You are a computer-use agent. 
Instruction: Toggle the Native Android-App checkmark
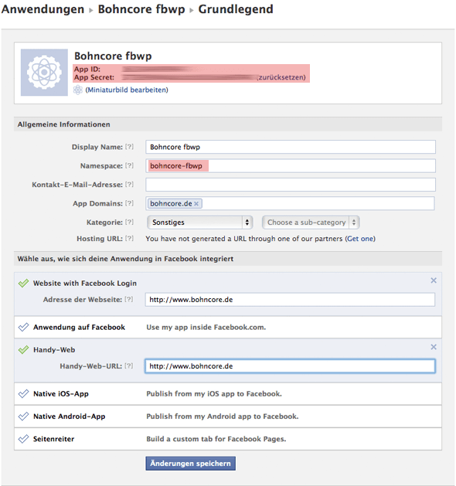[23, 416]
